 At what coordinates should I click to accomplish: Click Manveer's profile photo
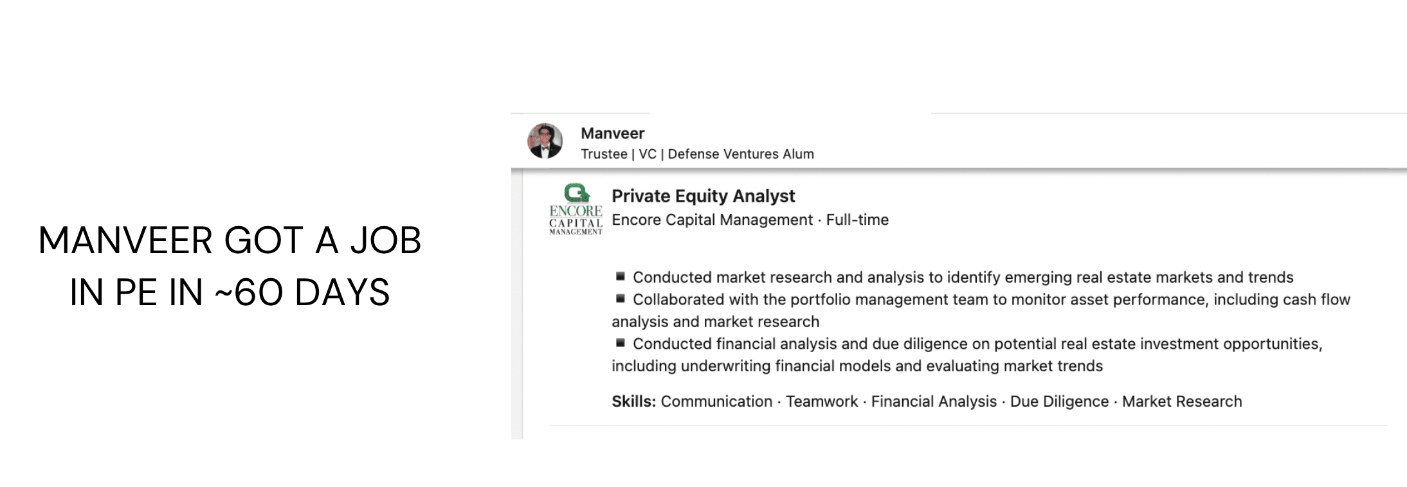[545, 141]
